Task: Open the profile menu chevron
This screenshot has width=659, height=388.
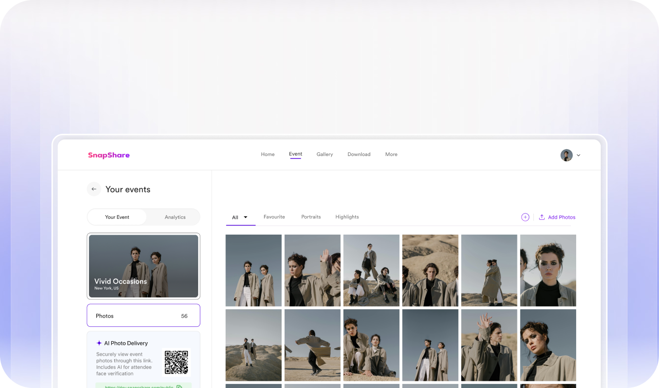Action: pos(579,155)
